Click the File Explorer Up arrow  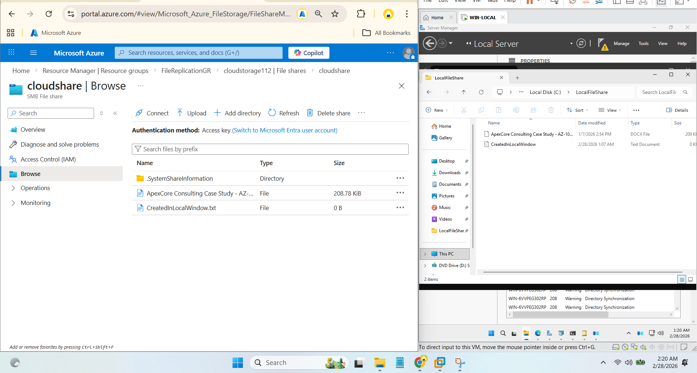pos(464,92)
